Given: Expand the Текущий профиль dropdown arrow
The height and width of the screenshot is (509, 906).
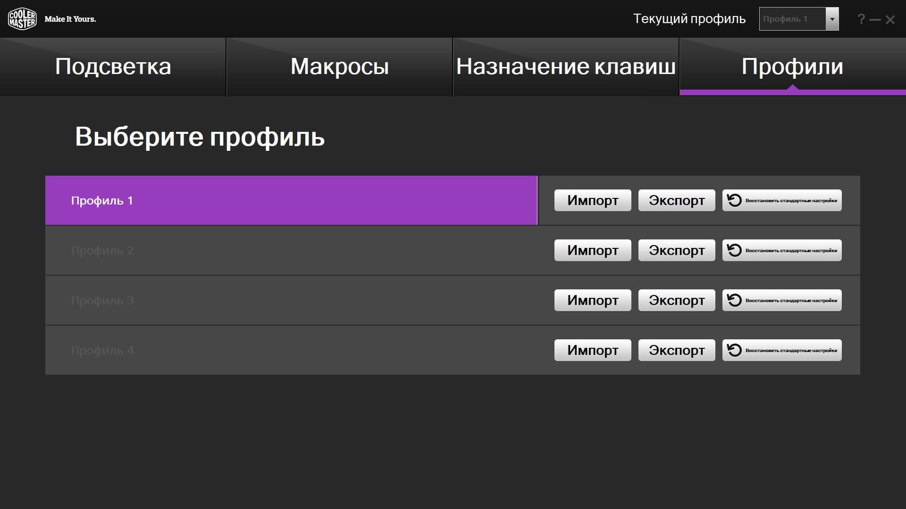Looking at the screenshot, I should tap(832, 19).
